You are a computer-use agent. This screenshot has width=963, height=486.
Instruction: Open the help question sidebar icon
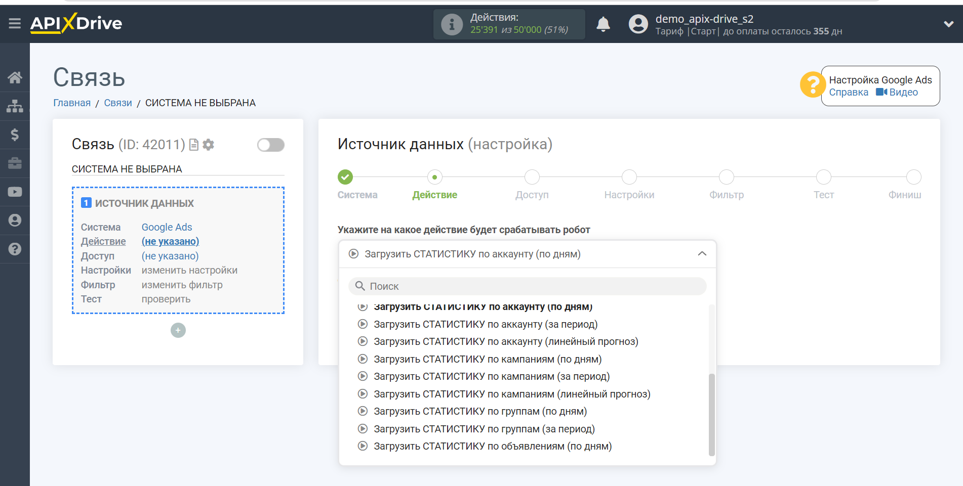point(15,249)
